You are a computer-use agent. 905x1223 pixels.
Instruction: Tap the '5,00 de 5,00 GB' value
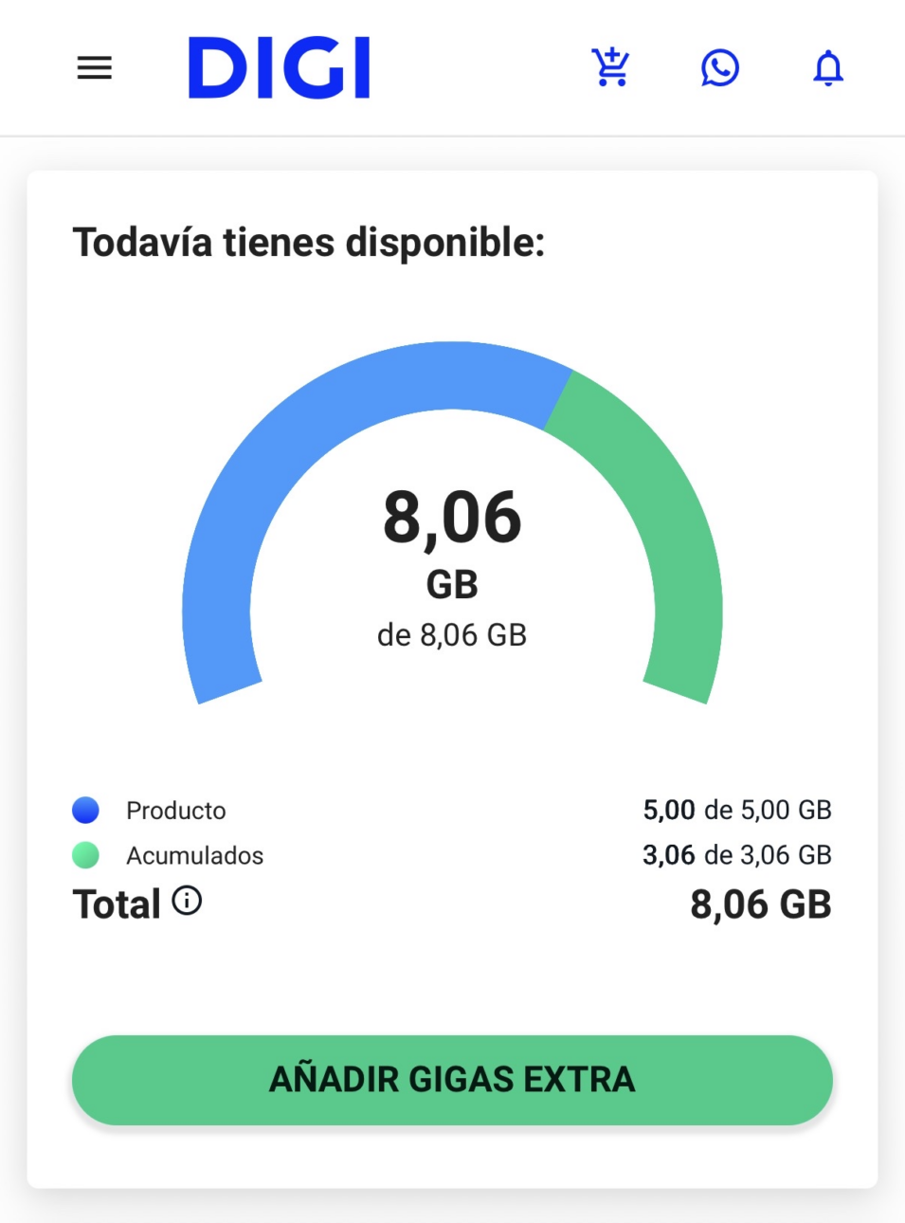[x=737, y=810]
